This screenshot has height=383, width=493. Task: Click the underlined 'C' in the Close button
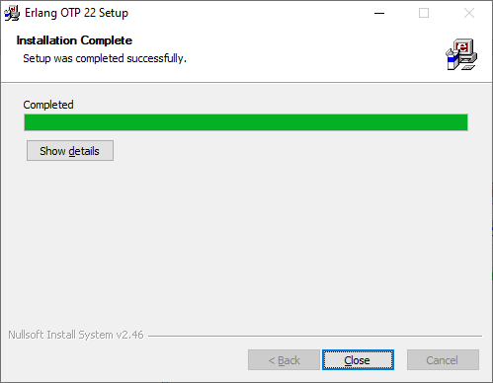348,360
